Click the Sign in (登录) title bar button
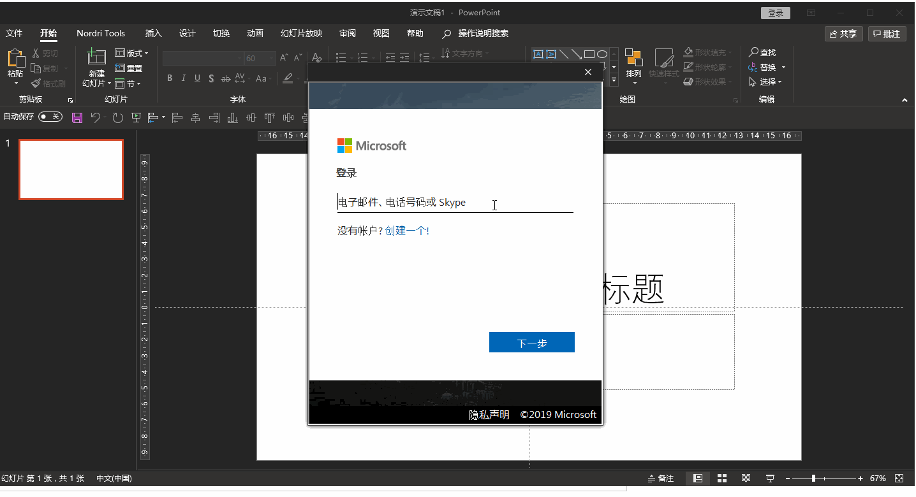 pyautogui.click(x=776, y=13)
